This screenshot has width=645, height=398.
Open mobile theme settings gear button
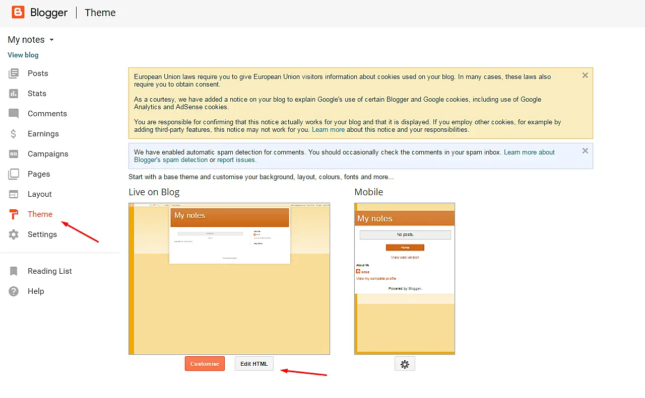(x=405, y=364)
